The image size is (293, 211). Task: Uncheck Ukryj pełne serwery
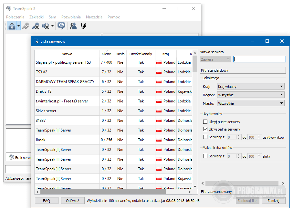[205, 129]
